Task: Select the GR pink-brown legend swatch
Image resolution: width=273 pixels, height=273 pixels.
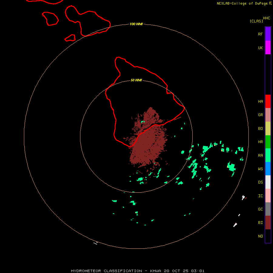Action: (268, 115)
